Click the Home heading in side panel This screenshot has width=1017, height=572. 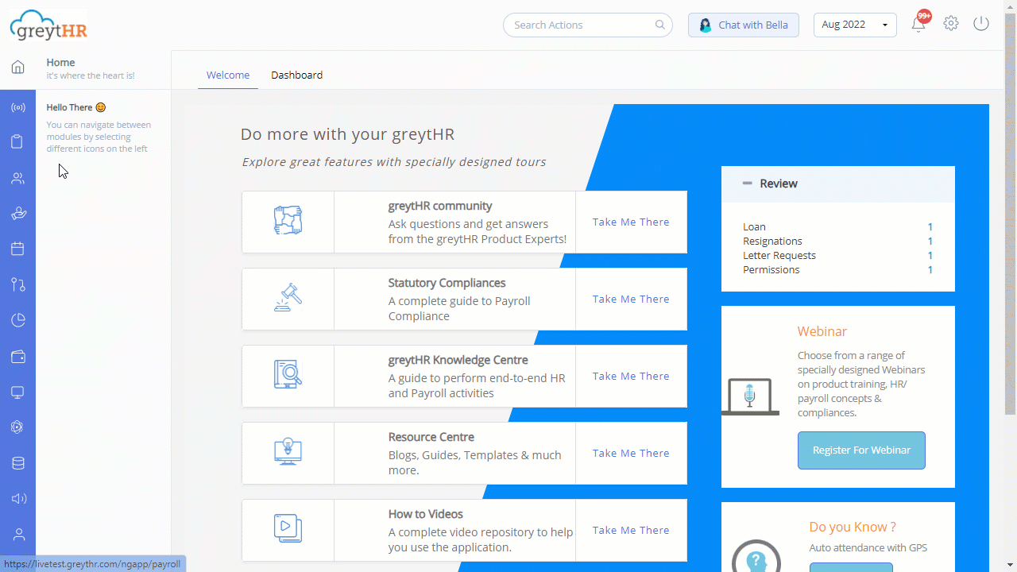[x=60, y=62]
